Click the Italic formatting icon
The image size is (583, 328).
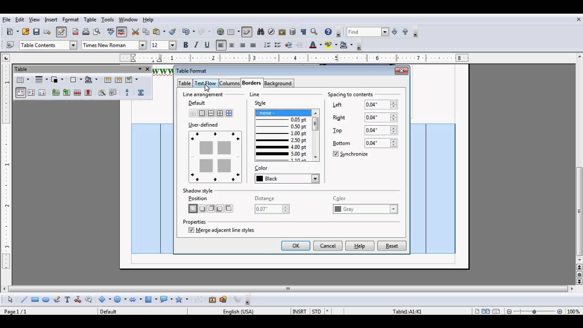(x=196, y=45)
